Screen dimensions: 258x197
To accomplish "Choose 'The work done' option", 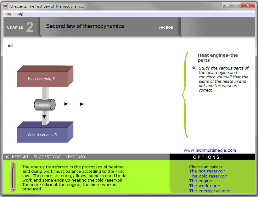I will pos(205,186).
